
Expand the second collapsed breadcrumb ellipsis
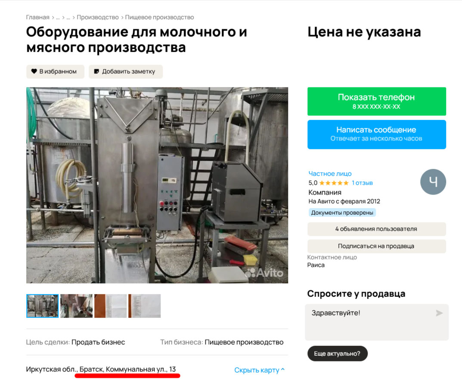coord(68,18)
